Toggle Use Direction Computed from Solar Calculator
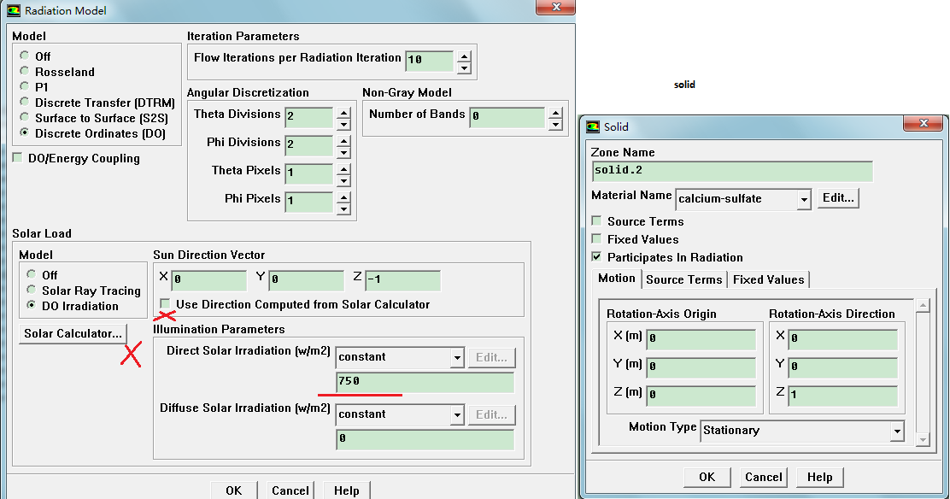 pos(165,304)
